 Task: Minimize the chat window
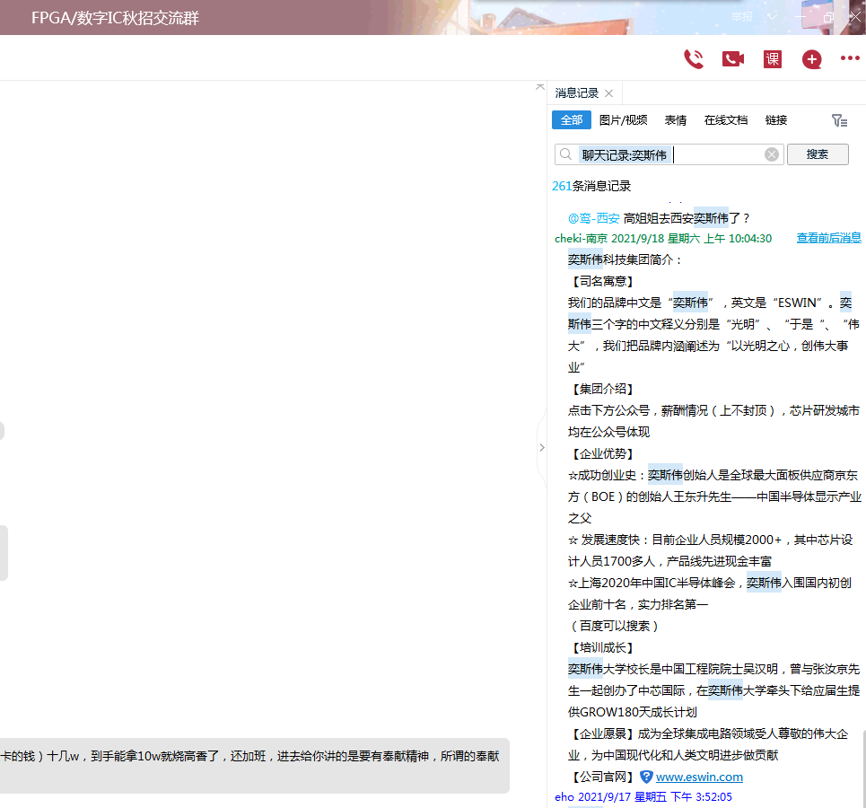click(x=800, y=17)
